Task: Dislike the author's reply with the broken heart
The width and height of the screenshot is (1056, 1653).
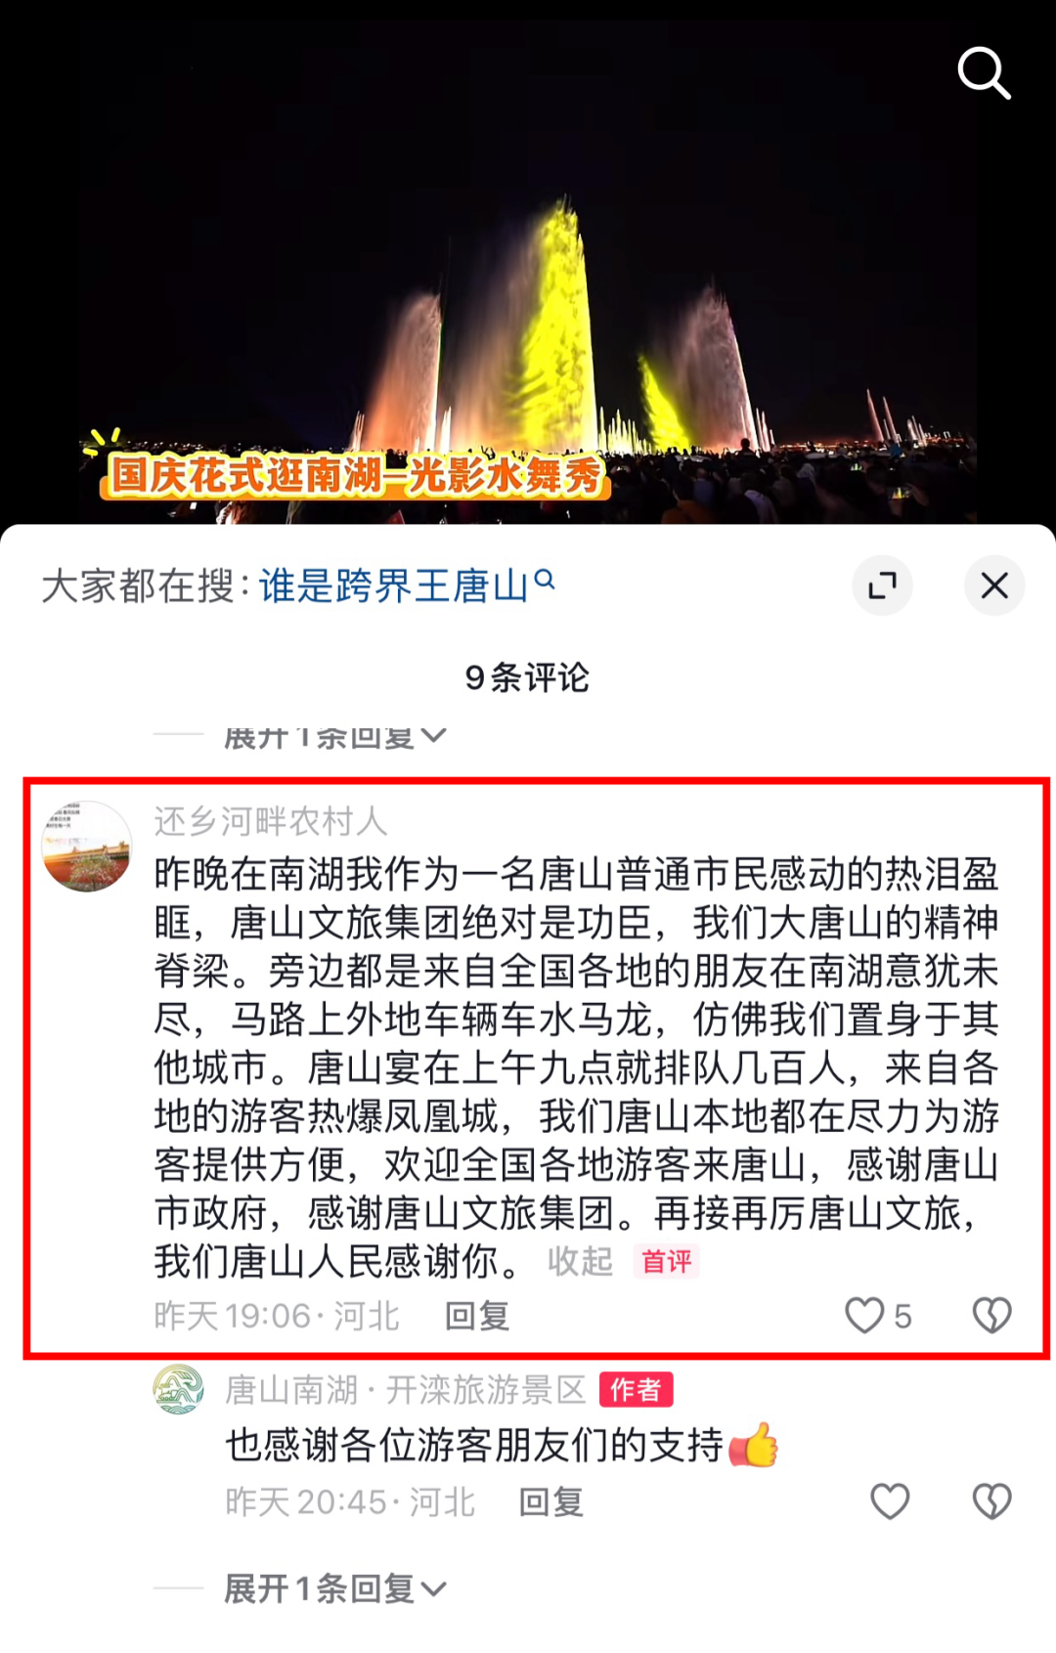Action: click(991, 1501)
